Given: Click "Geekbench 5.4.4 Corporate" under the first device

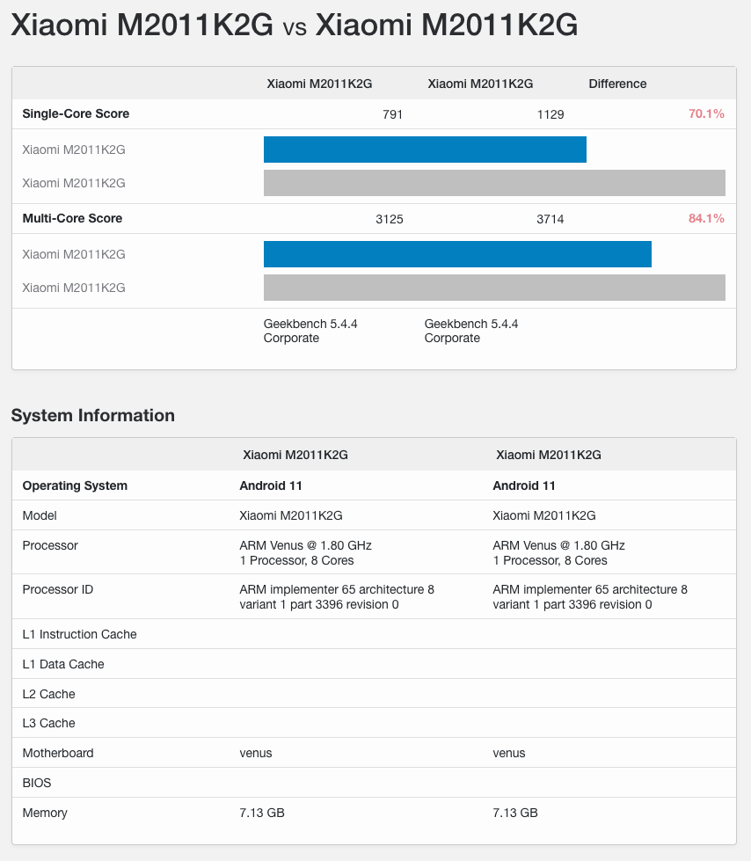Looking at the screenshot, I should click(310, 331).
